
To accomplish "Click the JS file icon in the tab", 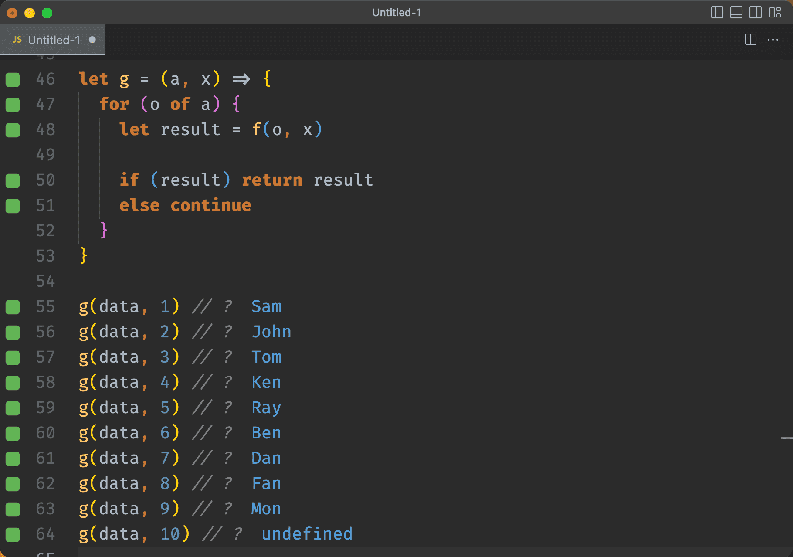I will point(17,40).
